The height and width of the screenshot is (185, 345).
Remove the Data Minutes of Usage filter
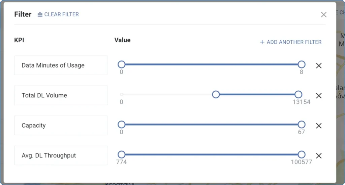(319, 65)
